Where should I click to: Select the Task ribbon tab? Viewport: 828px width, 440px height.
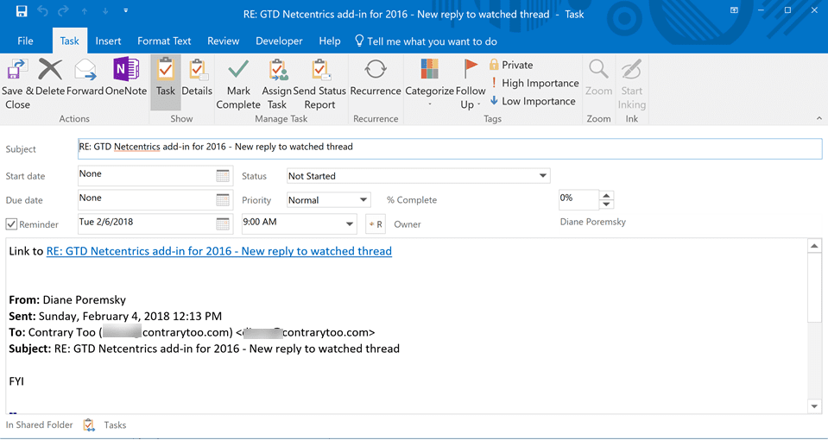pyautogui.click(x=70, y=41)
